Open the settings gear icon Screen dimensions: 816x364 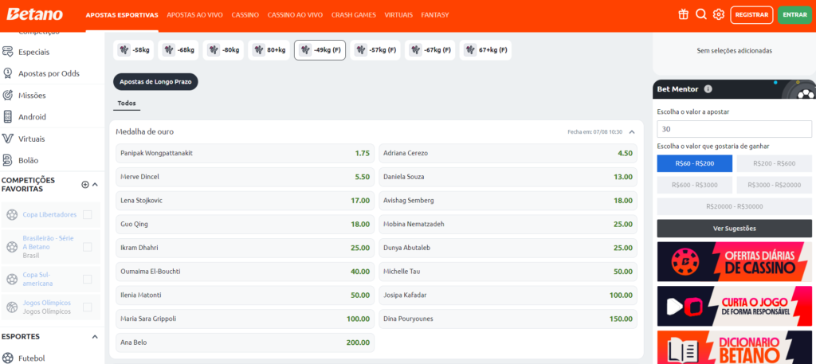click(x=719, y=14)
